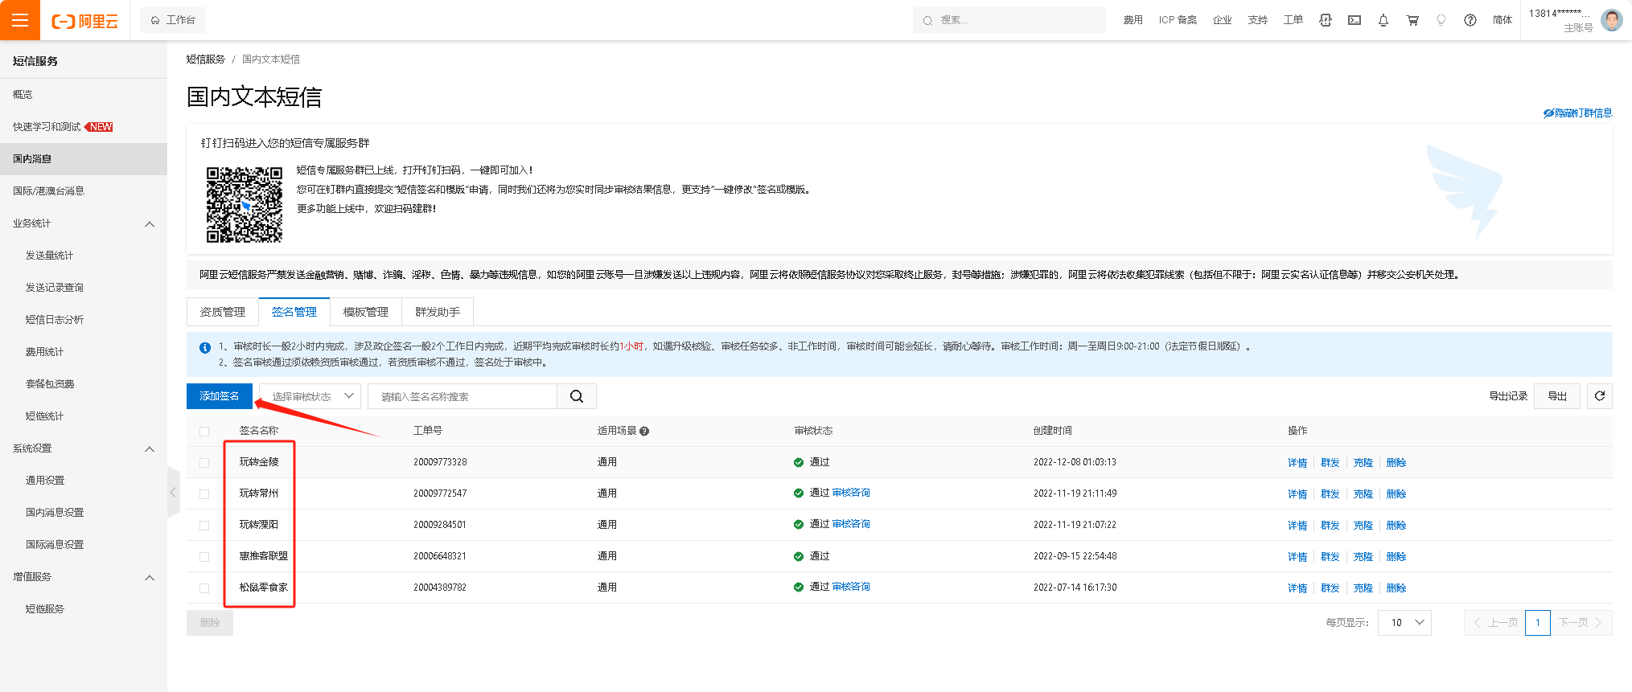Refresh the signature list
This screenshot has height=692, width=1632.
(x=1600, y=396)
